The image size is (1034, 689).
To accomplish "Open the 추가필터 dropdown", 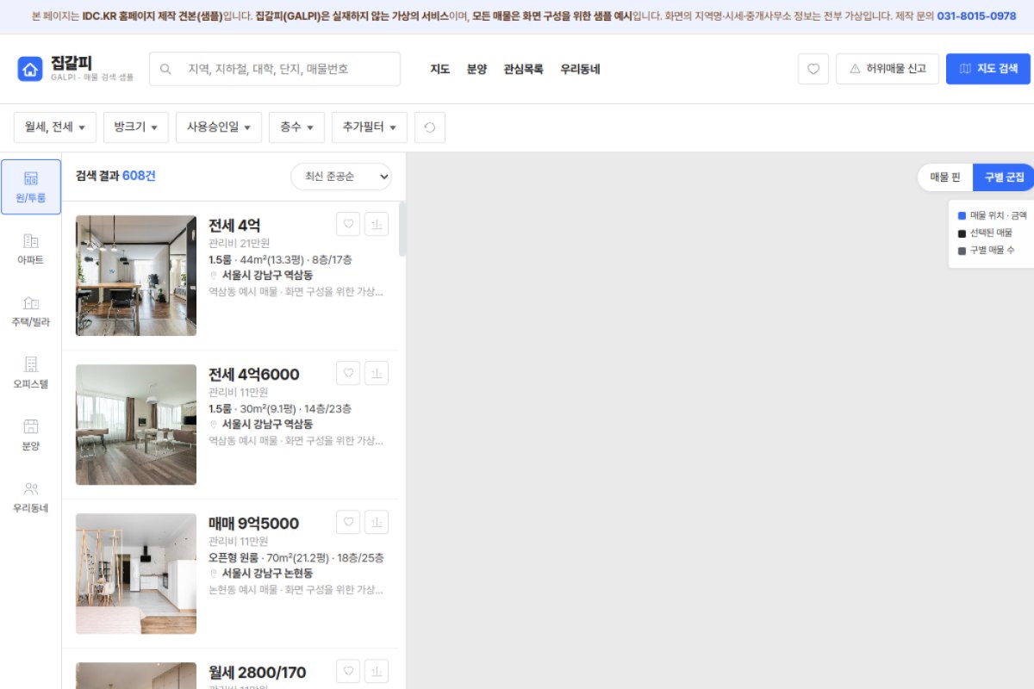I will [370, 127].
